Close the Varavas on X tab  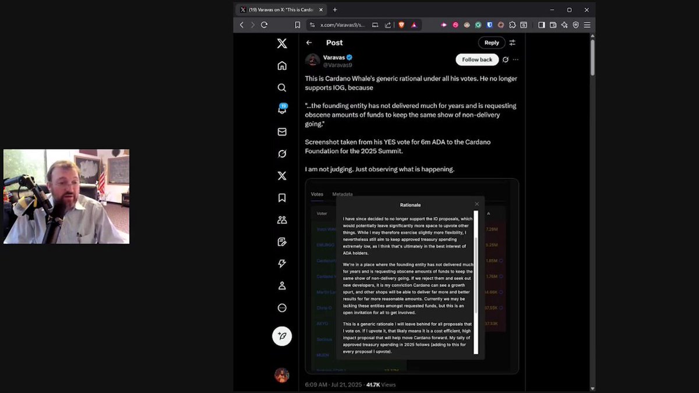pos(322,9)
